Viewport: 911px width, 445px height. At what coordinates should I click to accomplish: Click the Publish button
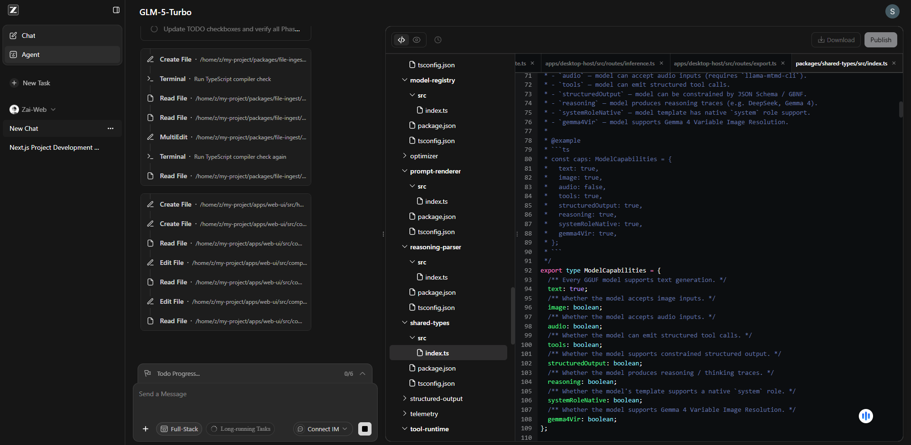[880, 40]
